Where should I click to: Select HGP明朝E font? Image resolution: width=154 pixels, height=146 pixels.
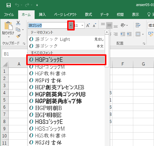point(66,115)
